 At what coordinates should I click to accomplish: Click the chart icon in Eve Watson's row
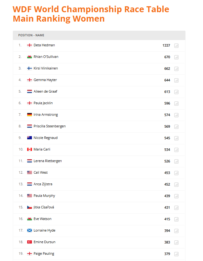[176, 219]
